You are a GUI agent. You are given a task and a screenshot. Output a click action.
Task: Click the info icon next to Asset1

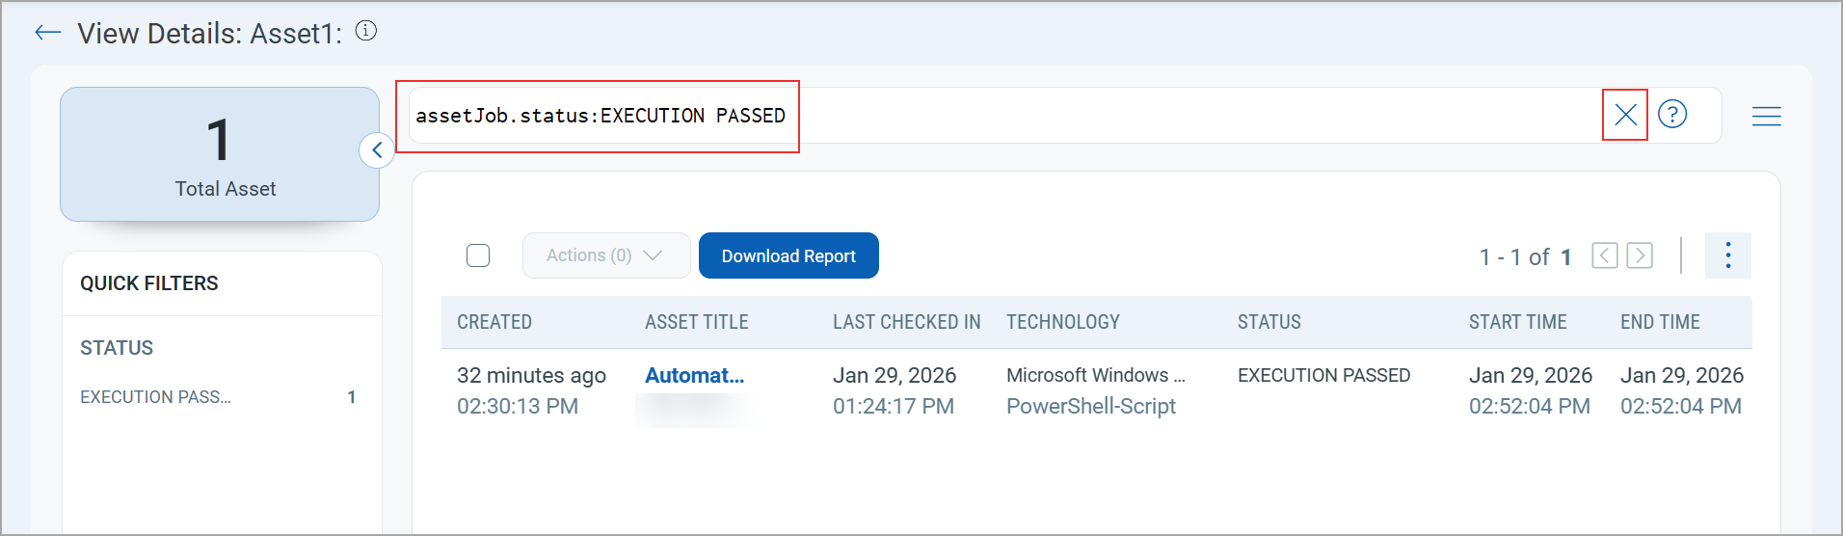pyautogui.click(x=366, y=31)
